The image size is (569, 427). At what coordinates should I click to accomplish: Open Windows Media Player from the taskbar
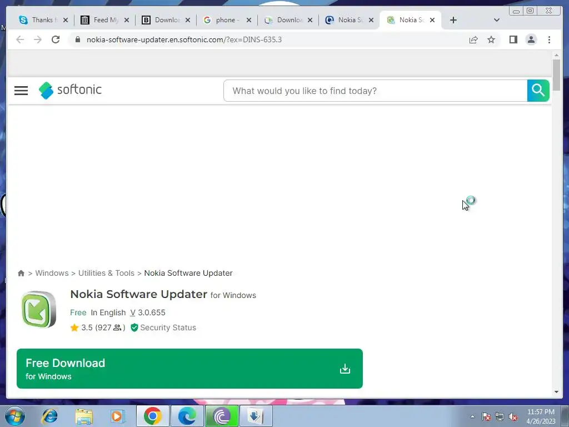point(118,416)
